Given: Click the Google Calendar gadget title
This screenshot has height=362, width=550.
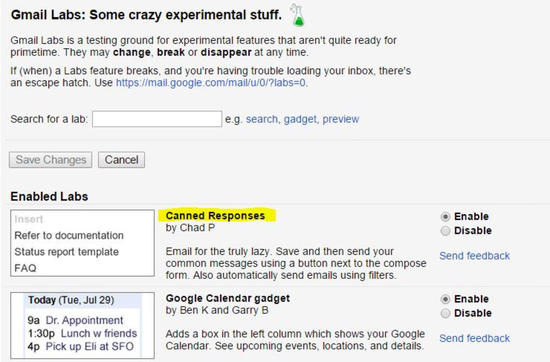Looking at the screenshot, I should click(x=228, y=298).
